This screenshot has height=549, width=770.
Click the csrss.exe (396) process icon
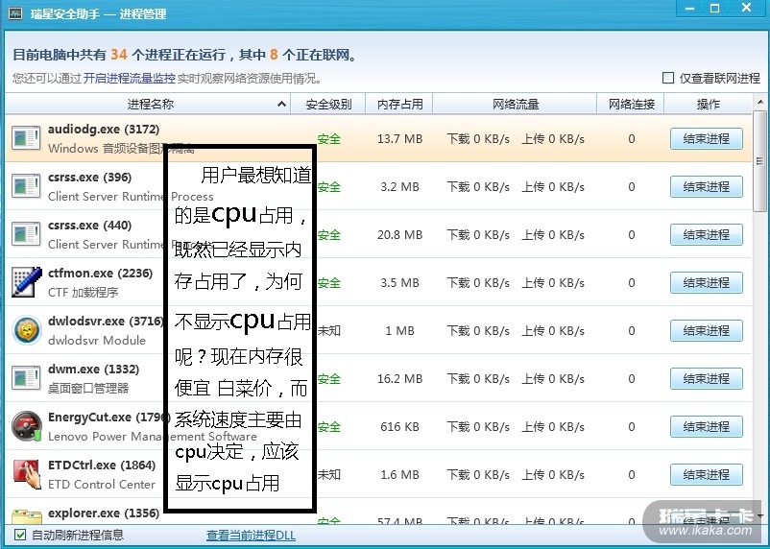[x=26, y=186]
